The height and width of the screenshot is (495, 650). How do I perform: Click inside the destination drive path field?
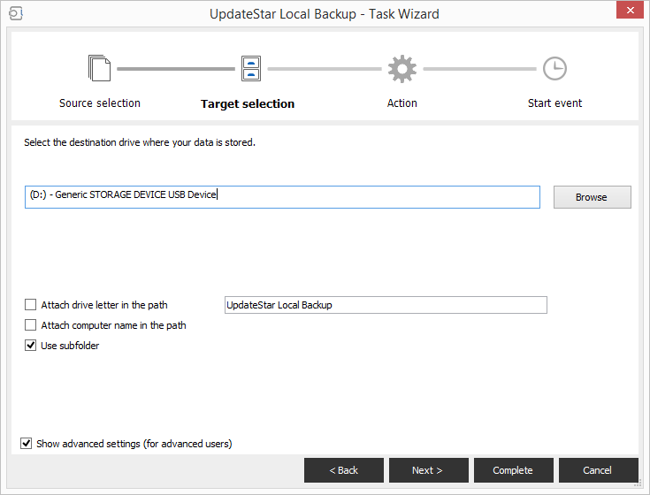coord(354,196)
